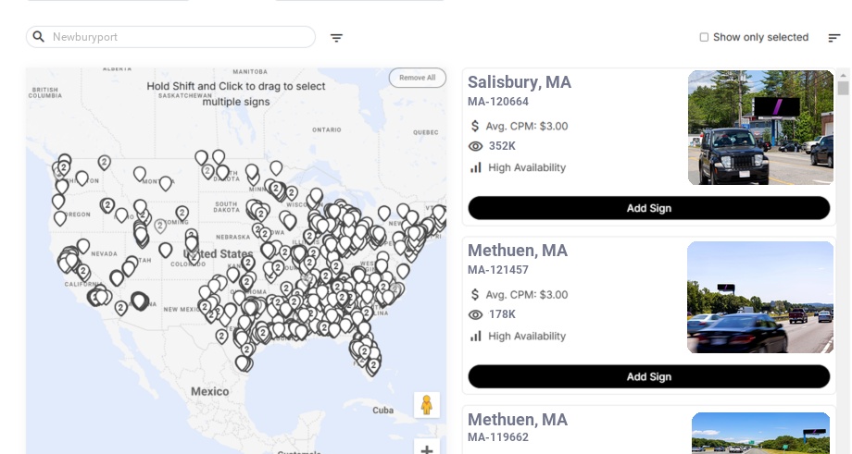The height and width of the screenshot is (454, 852).
Task: Click Remove All button on map
Action: click(x=417, y=78)
